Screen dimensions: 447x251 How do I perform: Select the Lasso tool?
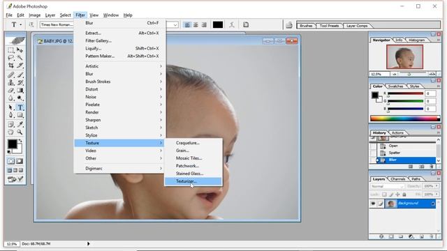tap(11, 58)
